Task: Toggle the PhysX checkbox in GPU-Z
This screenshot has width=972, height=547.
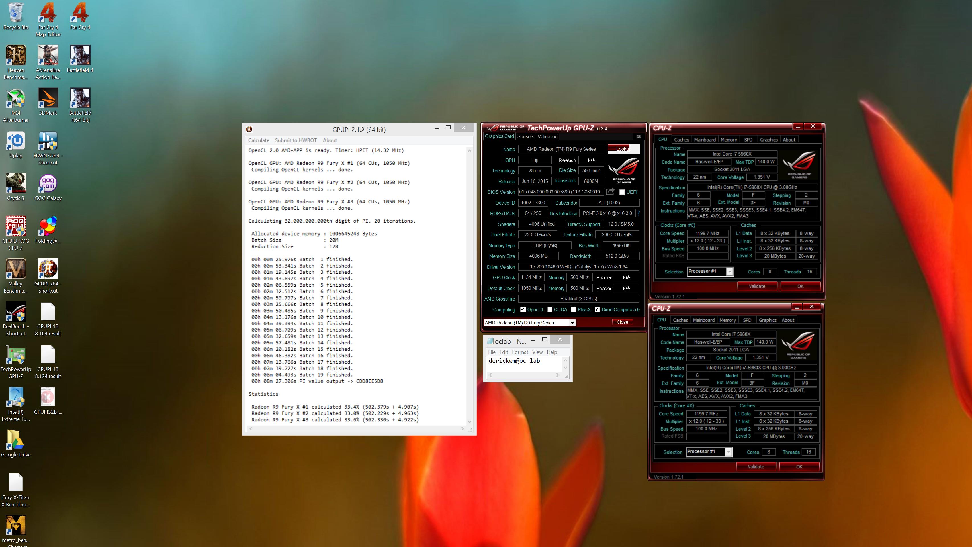Action: [574, 310]
